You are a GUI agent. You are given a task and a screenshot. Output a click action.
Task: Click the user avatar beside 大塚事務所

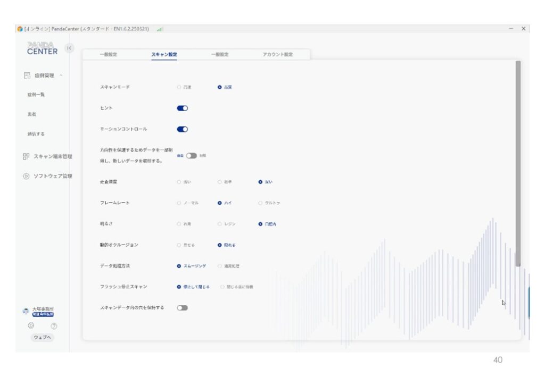pos(26,311)
